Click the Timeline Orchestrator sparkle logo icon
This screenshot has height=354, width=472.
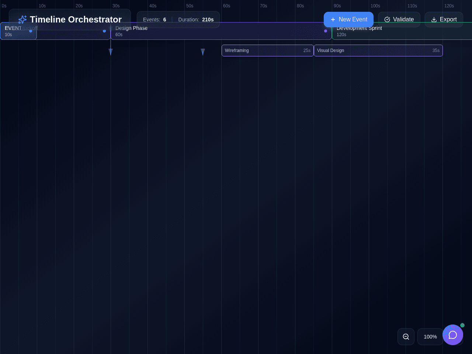pos(22,20)
